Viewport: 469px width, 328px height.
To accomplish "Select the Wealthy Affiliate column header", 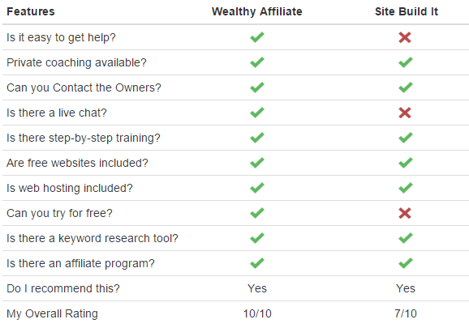I will (x=257, y=11).
